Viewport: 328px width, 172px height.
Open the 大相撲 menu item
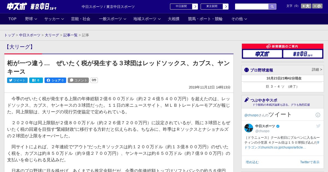174,19
